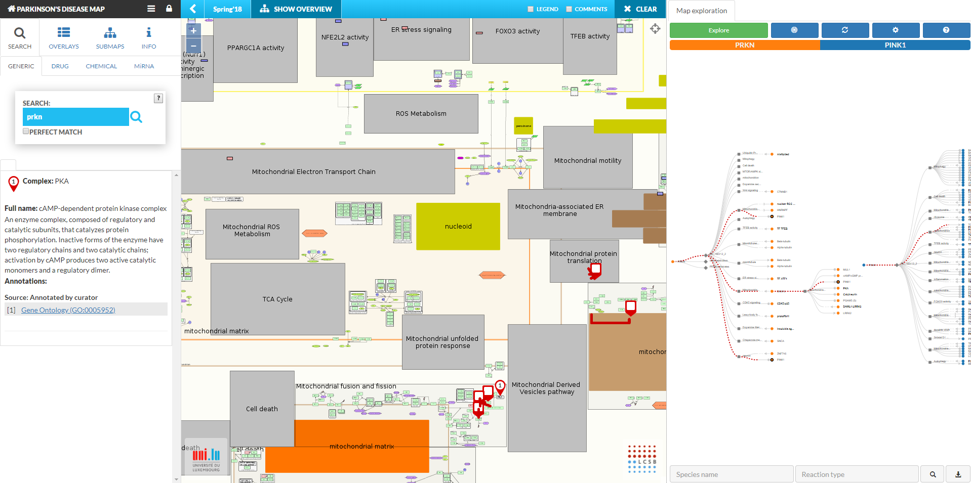Image resolution: width=971 pixels, height=483 pixels.
Task: Select the Drug search tab
Action: [60, 66]
